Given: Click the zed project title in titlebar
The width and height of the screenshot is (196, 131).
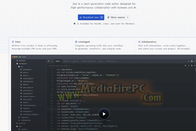Looking at the screenshot, I should (20, 57).
